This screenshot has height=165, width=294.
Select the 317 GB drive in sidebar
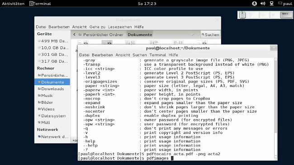click(x=52, y=61)
